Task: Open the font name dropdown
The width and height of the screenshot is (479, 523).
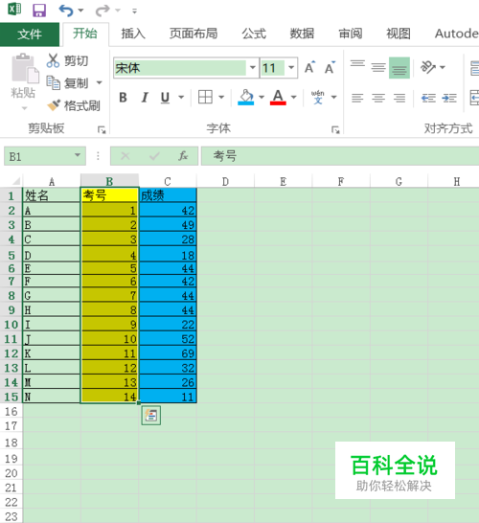Action: pos(253,68)
